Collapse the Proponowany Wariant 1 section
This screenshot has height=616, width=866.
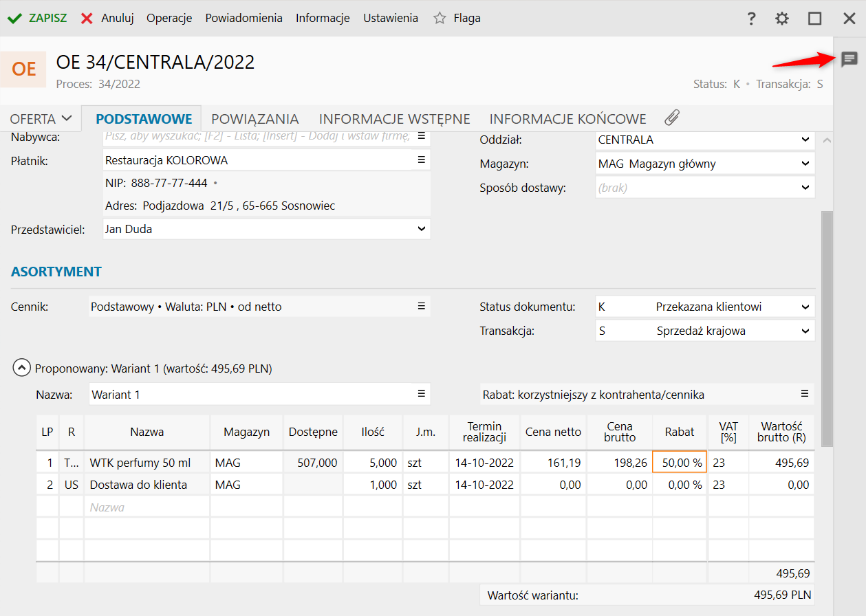pos(21,368)
